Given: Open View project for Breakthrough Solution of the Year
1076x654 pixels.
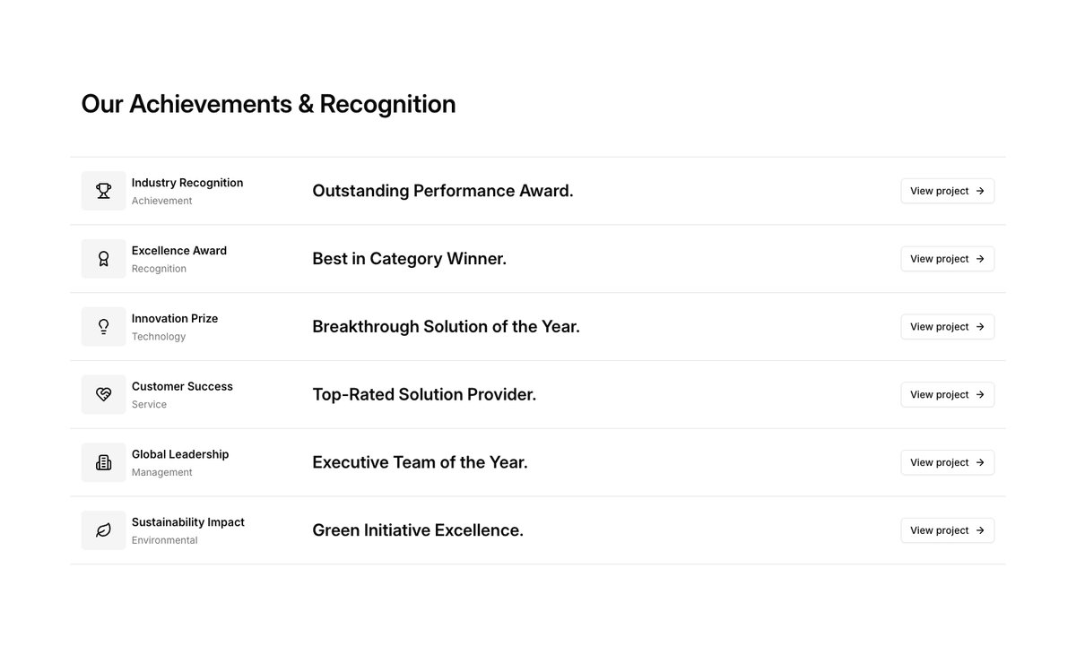Looking at the screenshot, I should (948, 327).
